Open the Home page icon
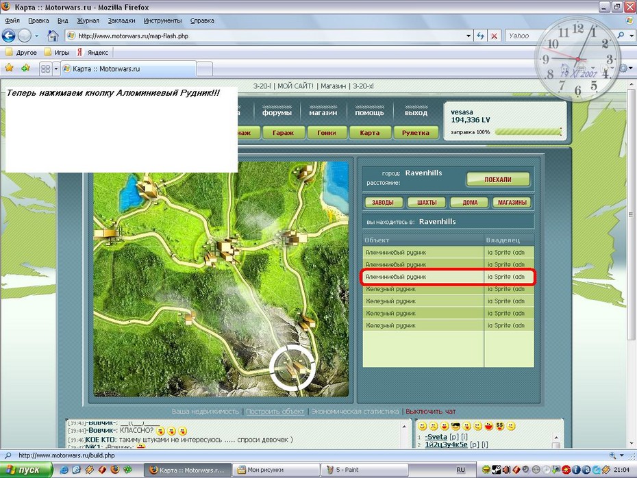Image resolution: width=637 pixels, height=478 pixels. (x=53, y=36)
